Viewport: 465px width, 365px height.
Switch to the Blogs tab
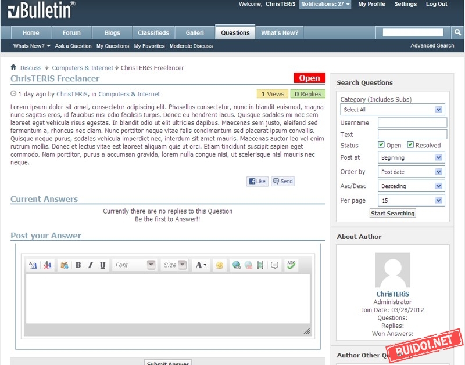(x=112, y=33)
